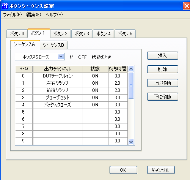
Task: Switch to the ボタン 2 tab
Action: click(60, 33)
